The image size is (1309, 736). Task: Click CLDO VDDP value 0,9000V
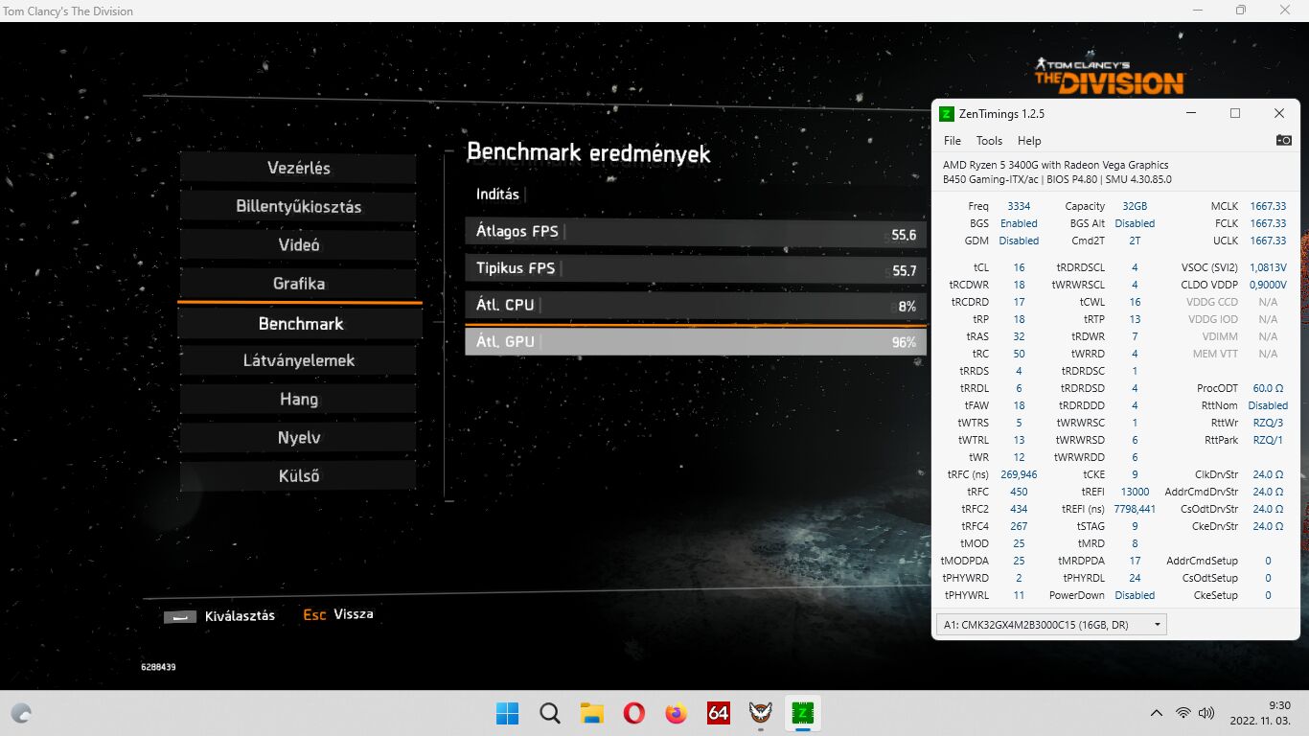pos(1268,285)
